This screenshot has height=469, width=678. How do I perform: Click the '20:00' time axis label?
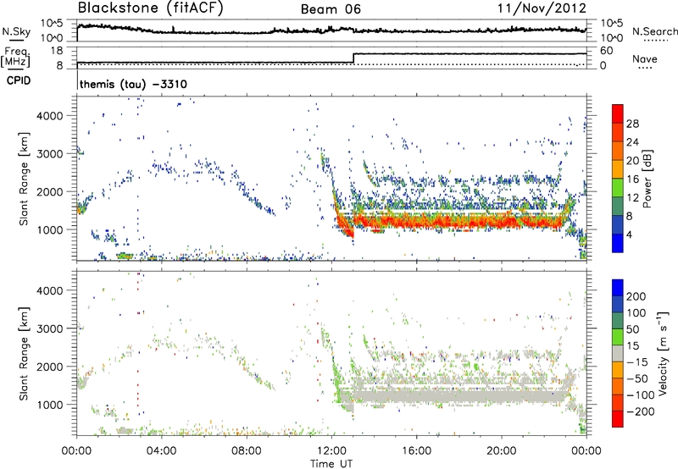(502, 451)
